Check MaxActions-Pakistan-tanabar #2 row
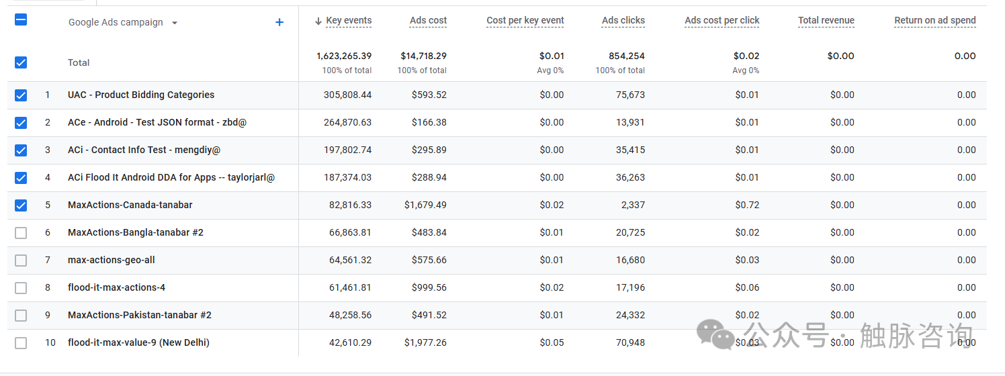The image size is (1005, 376). click(21, 316)
